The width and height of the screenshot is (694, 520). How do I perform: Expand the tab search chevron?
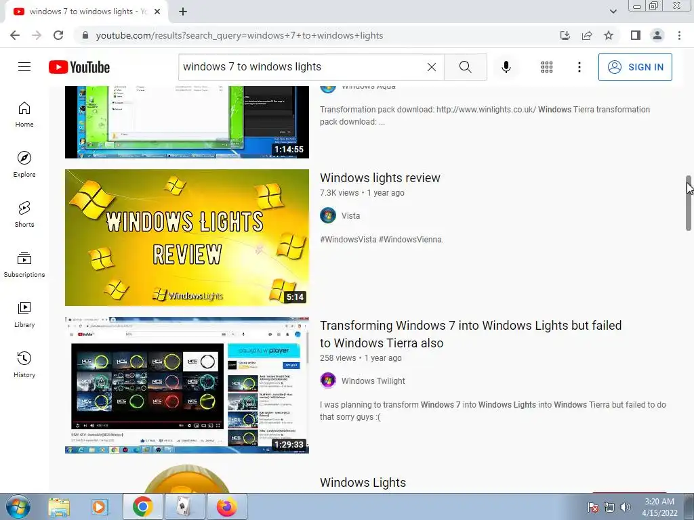(613, 12)
